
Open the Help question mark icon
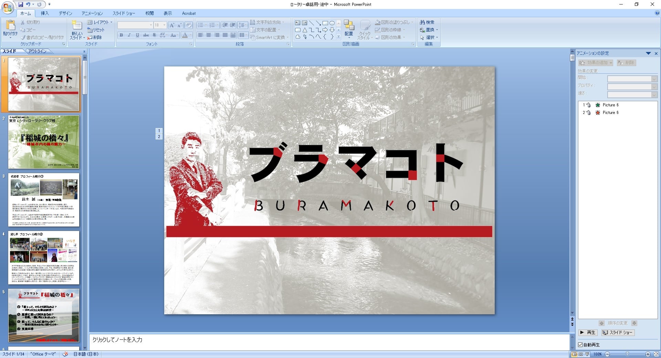657,13
